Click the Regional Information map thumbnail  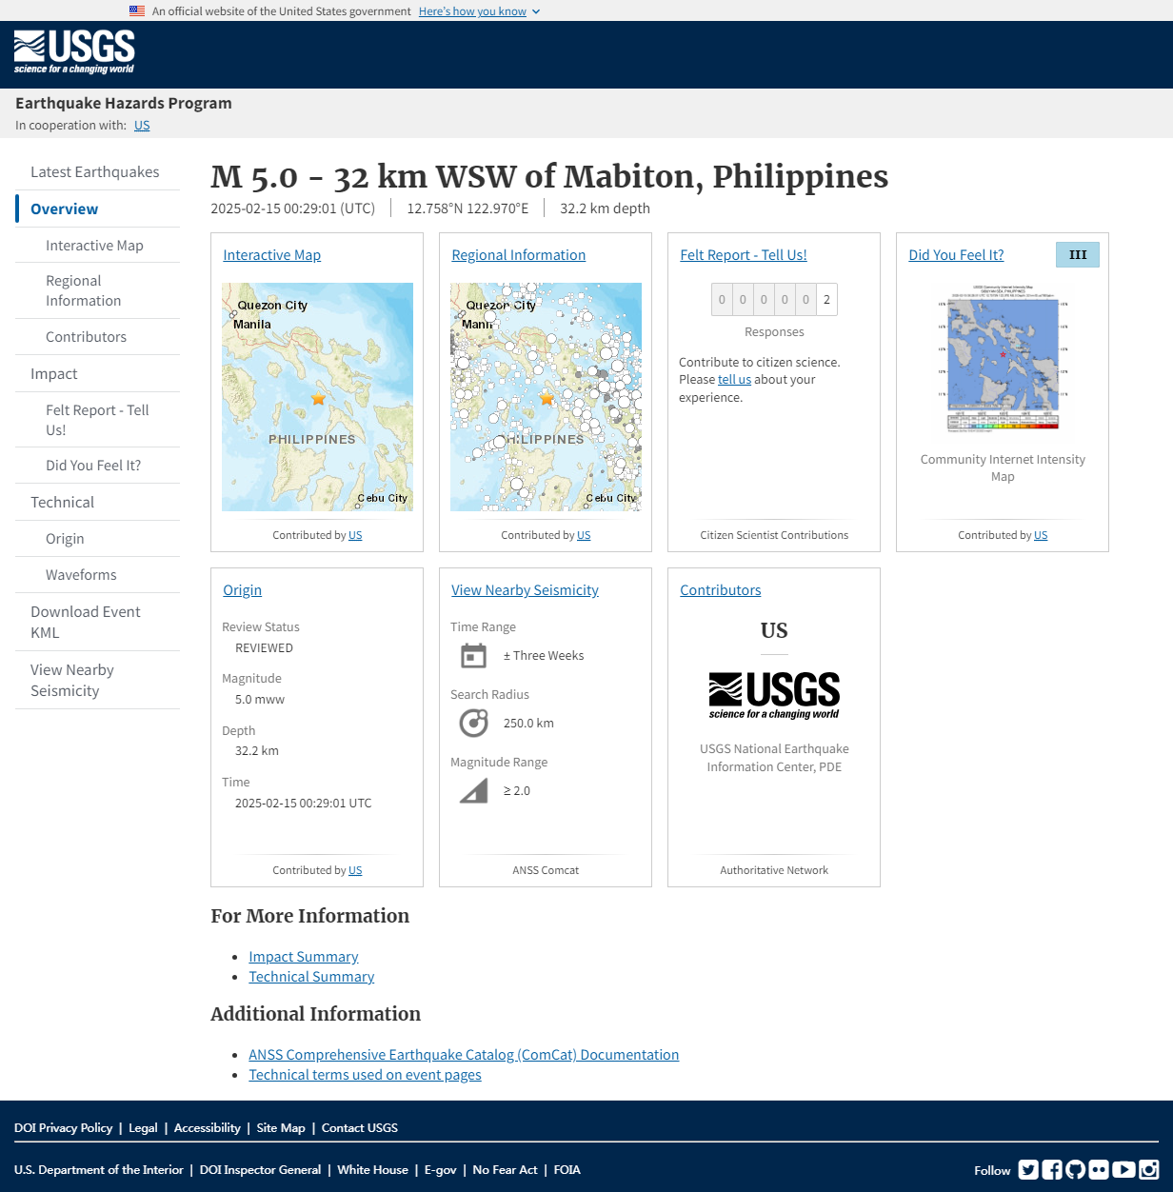click(x=546, y=397)
